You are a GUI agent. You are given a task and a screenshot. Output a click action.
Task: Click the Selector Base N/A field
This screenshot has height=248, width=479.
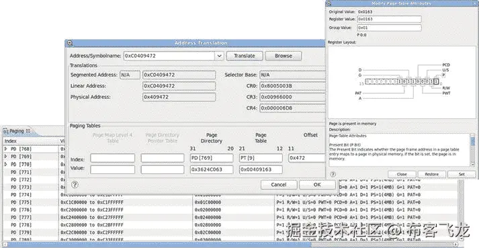point(292,75)
